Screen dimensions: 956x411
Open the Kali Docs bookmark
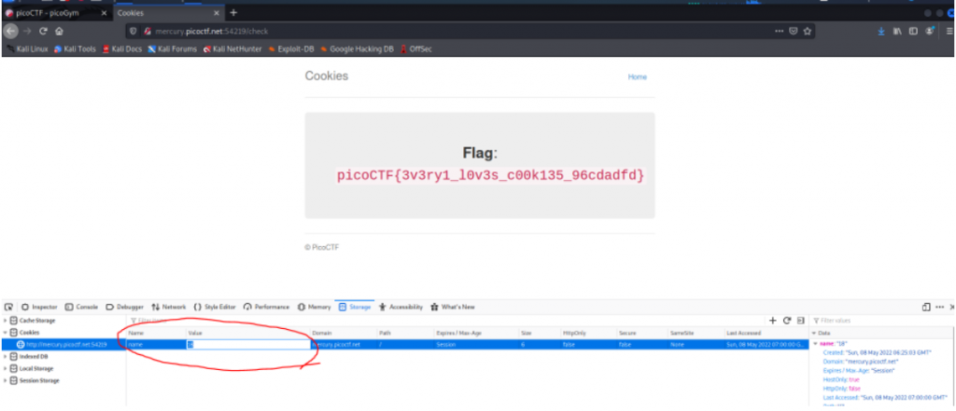122,48
